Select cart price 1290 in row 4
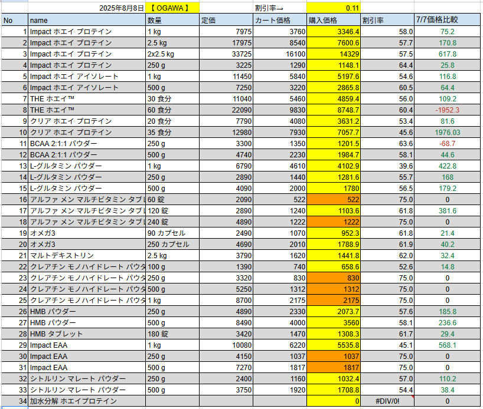The width and height of the screenshot is (483, 409). [280, 65]
